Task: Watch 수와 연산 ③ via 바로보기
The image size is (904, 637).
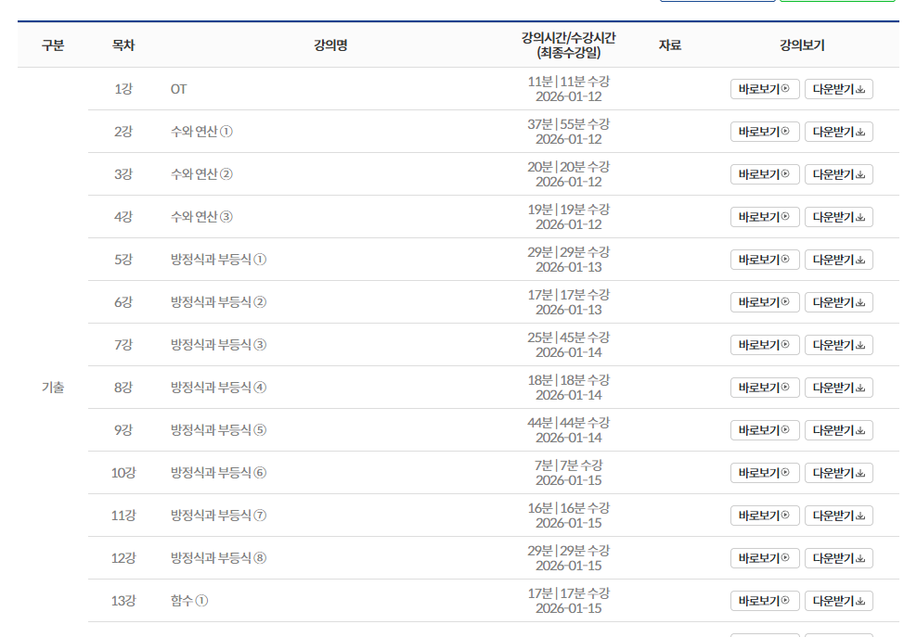Action: (x=764, y=217)
